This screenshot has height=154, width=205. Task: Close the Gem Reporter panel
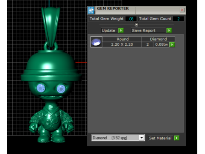click(x=182, y=10)
